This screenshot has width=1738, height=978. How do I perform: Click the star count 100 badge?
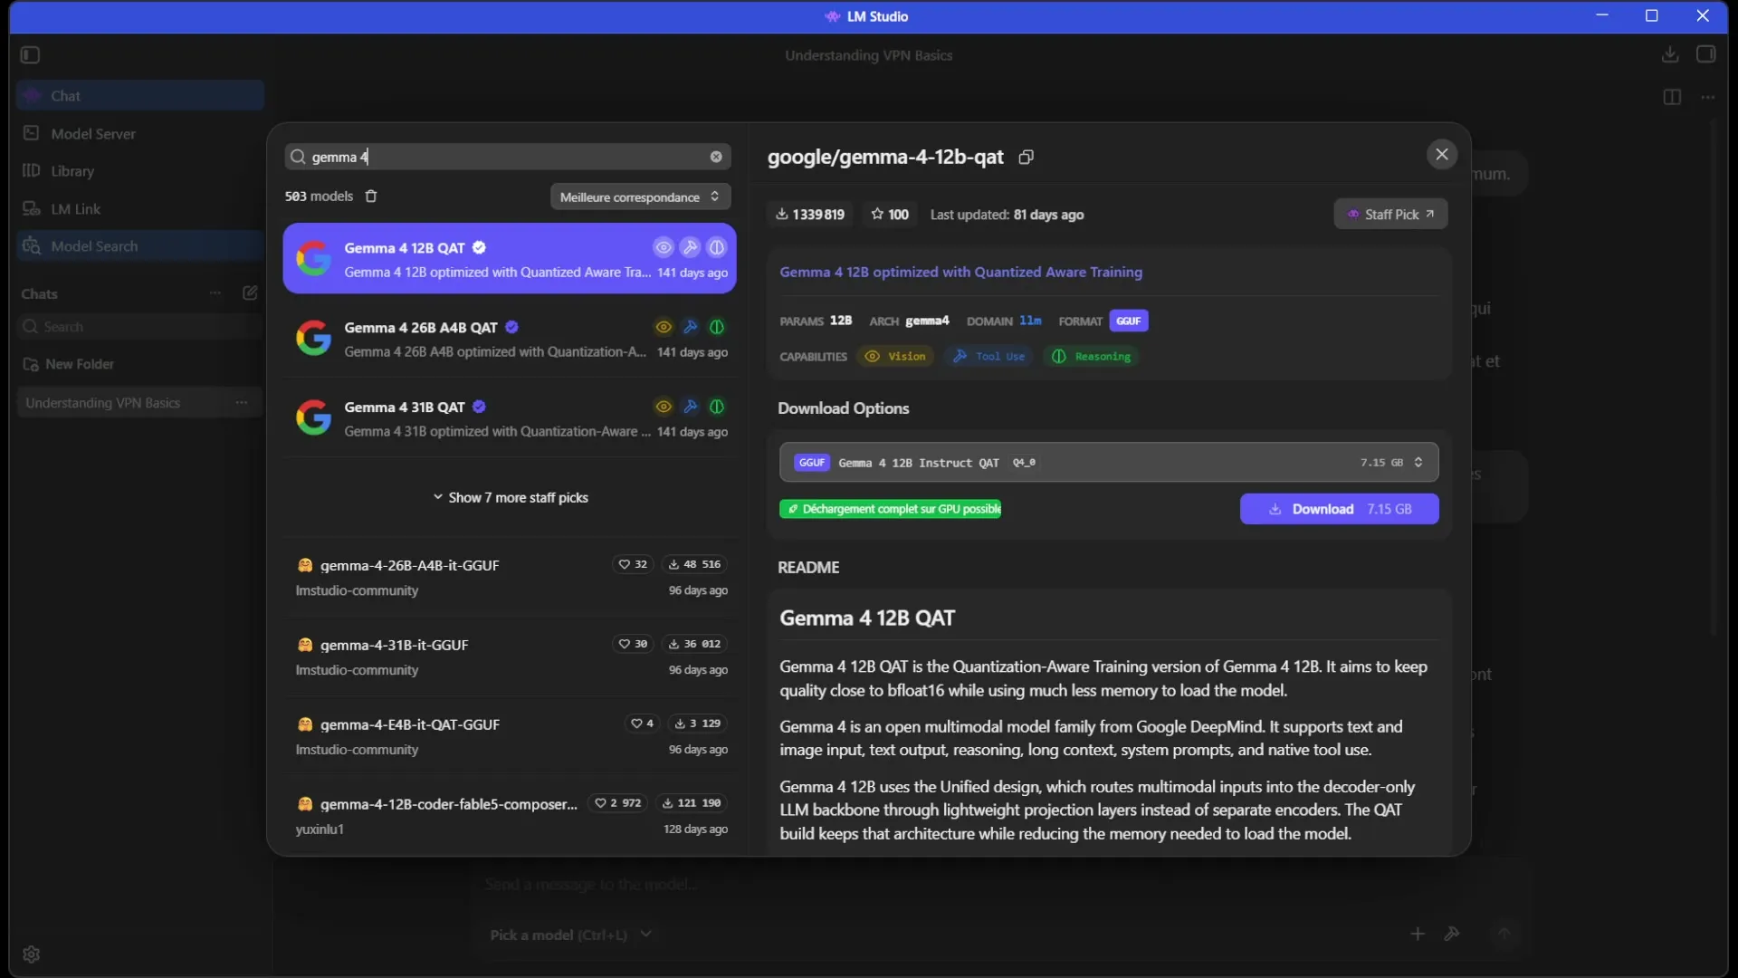point(889,215)
